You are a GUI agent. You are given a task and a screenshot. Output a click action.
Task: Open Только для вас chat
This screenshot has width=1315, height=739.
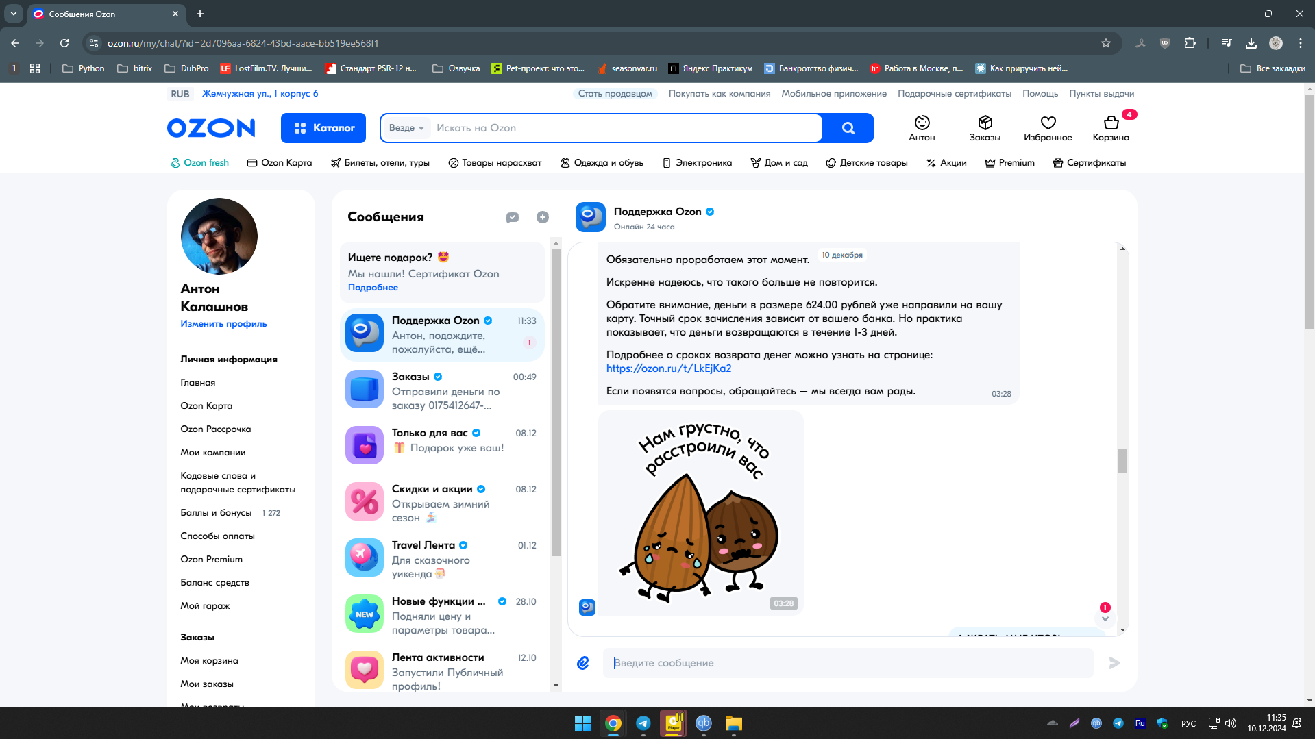coord(442,445)
